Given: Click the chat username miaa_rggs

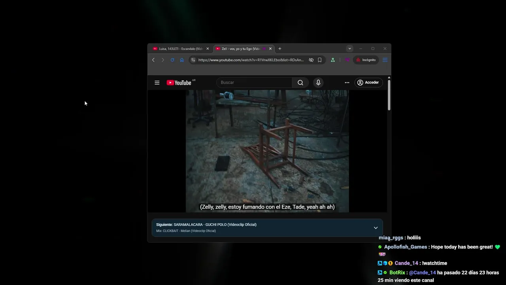Looking at the screenshot, I should (391, 237).
